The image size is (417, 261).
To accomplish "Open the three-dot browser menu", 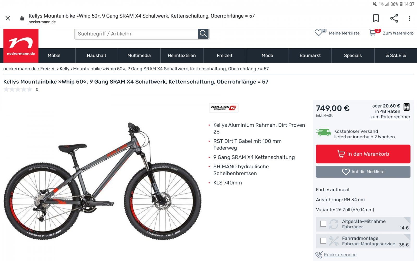I will click(x=409, y=18).
